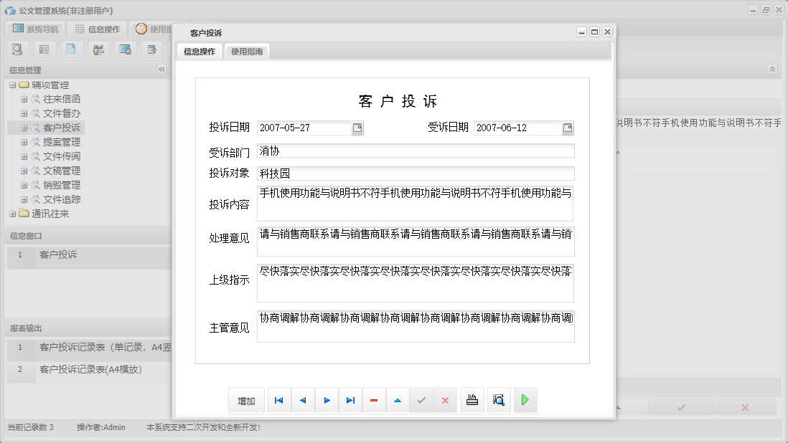Open the 受诉日期 date picker

568,128
